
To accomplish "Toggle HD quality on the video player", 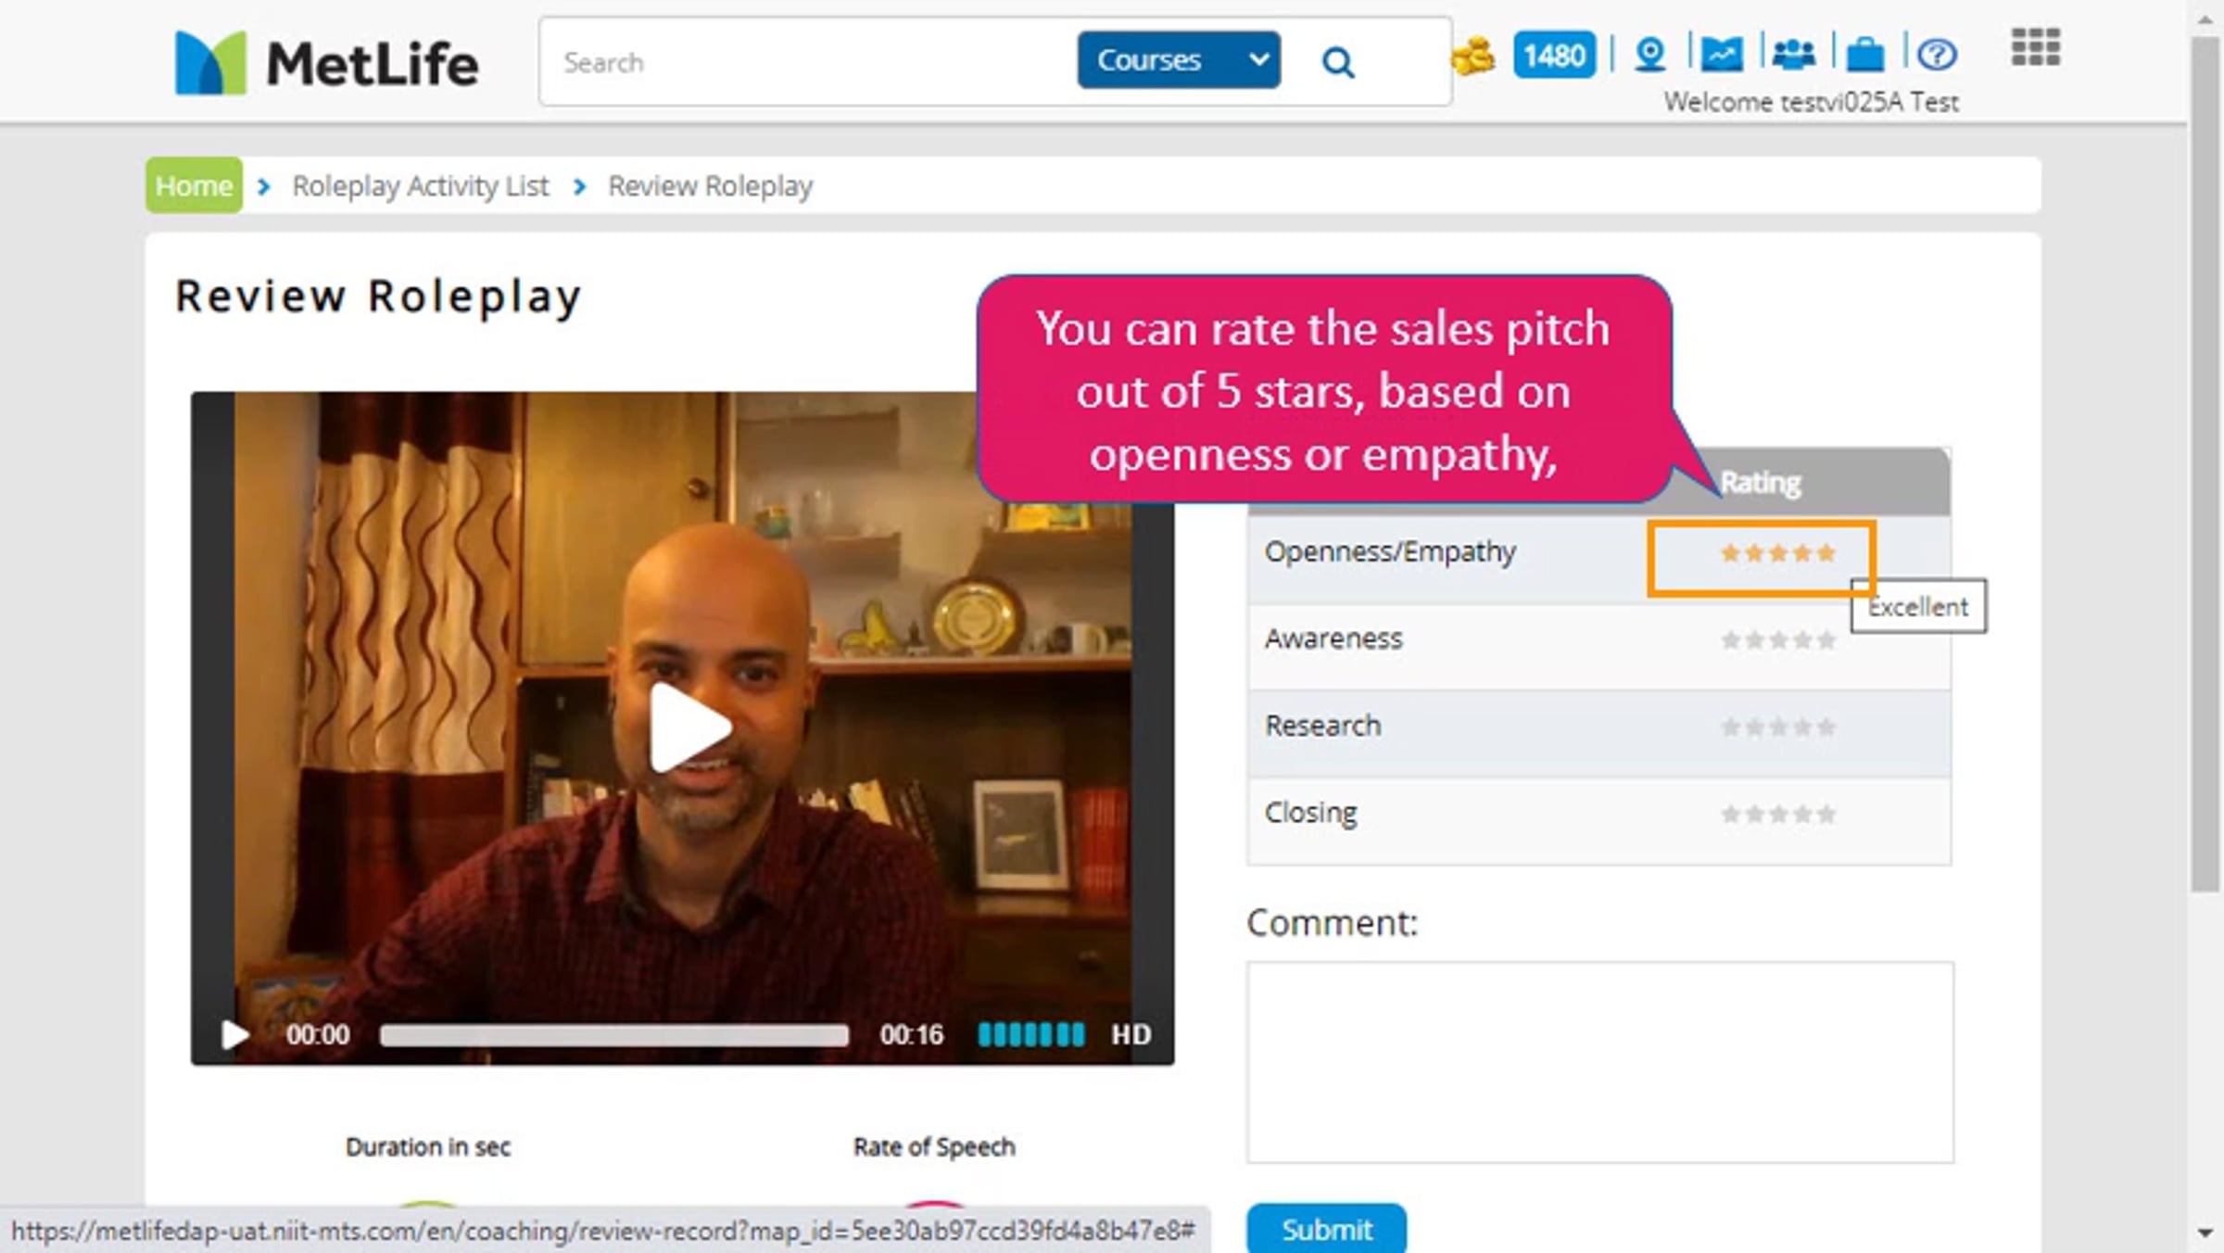I will click(x=1131, y=1034).
